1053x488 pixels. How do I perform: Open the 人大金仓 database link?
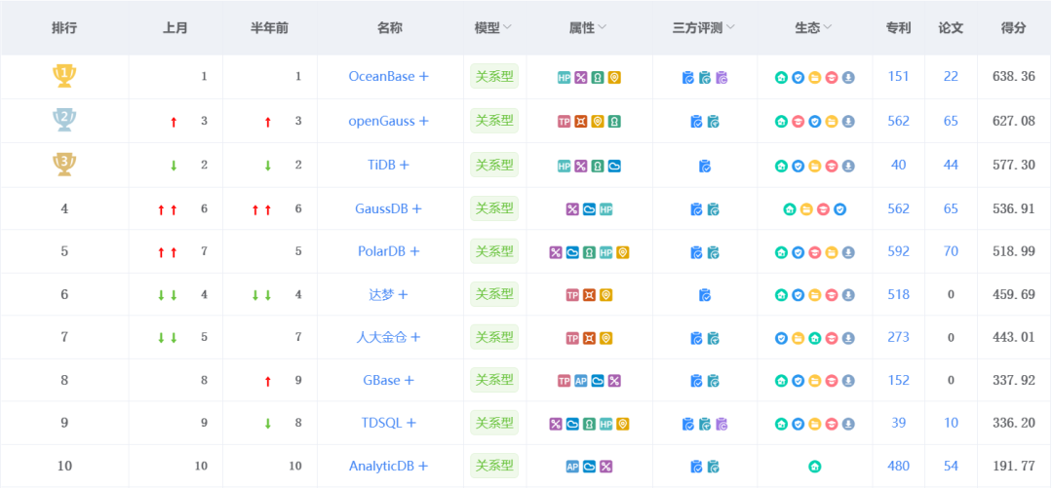point(381,337)
